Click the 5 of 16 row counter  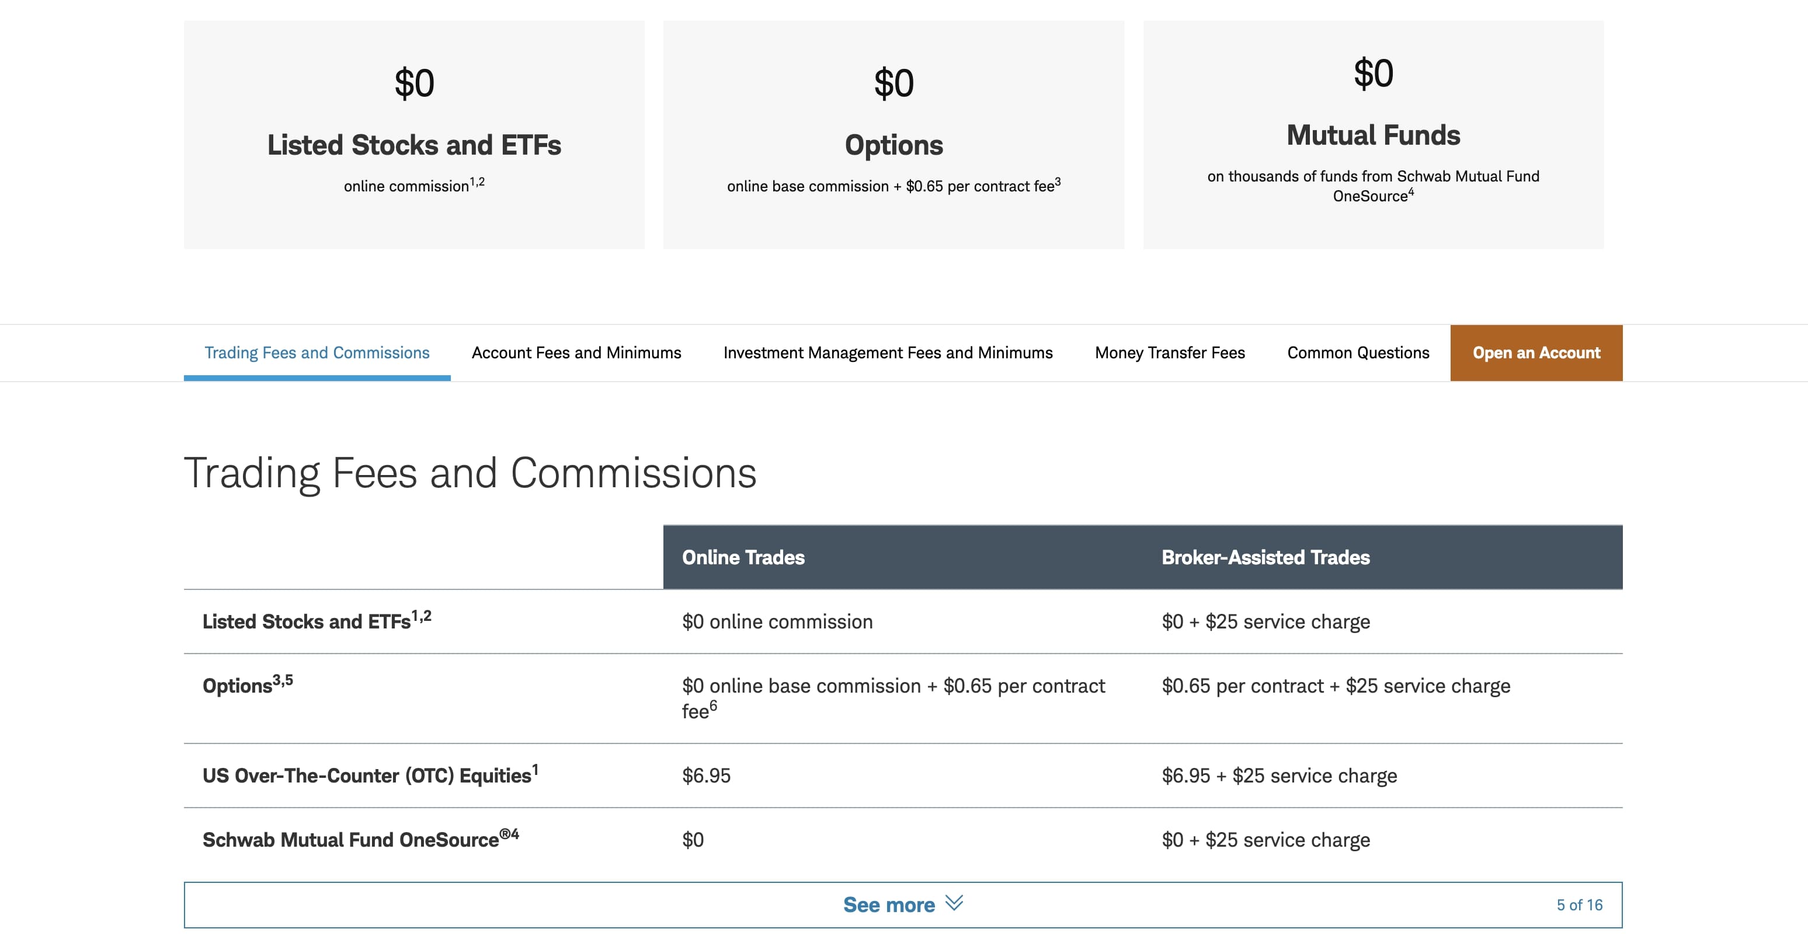[1579, 904]
